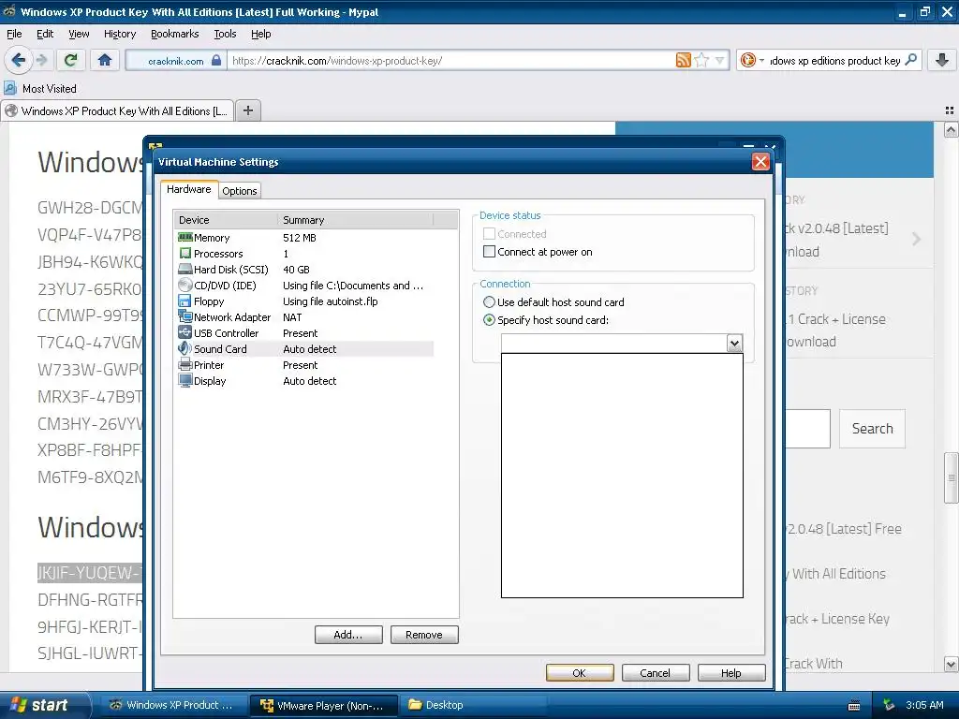This screenshot has height=719, width=959.
Task: Select the Hard Disk (SCSI) icon
Action: (x=184, y=269)
